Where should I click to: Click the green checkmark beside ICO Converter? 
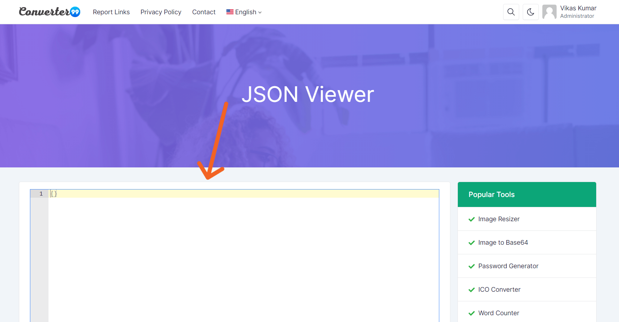click(x=471, y=290)
